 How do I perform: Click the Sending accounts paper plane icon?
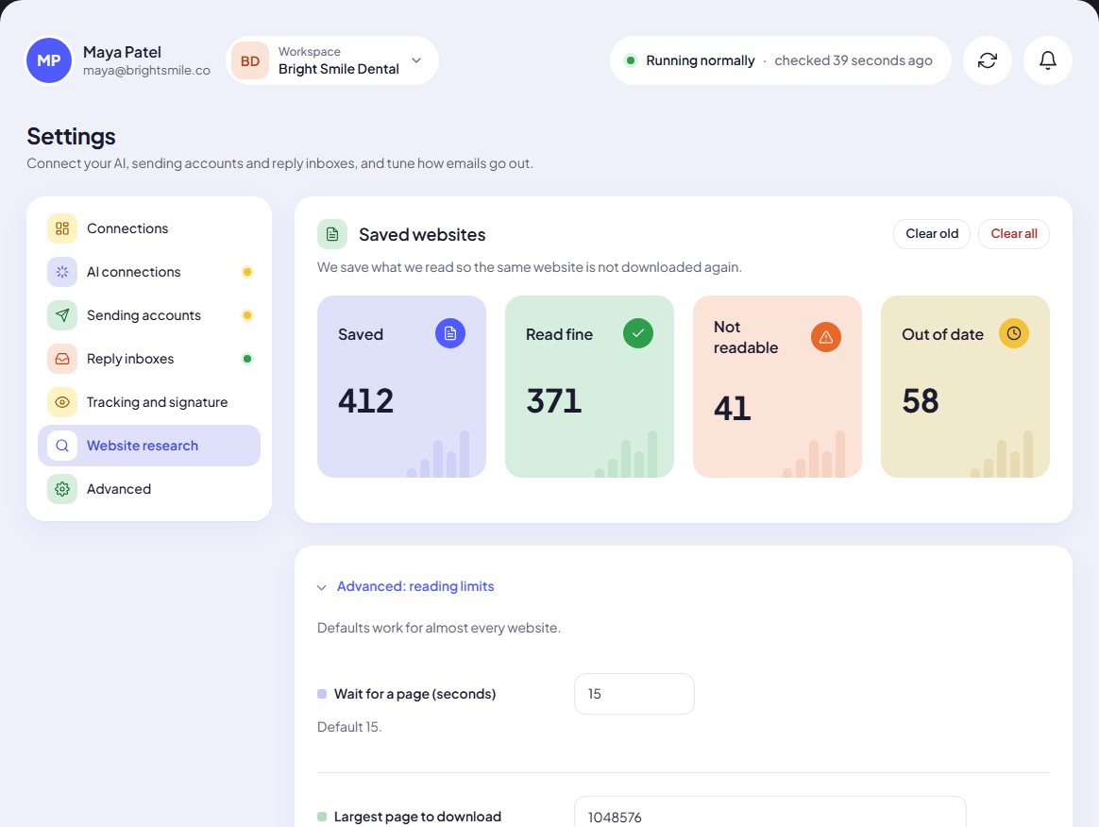(62, 315)
